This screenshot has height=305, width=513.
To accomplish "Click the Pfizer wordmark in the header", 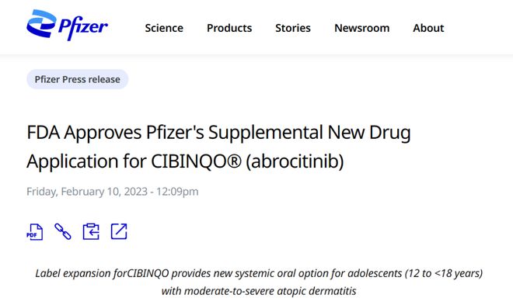I will (x=83, y=28).
